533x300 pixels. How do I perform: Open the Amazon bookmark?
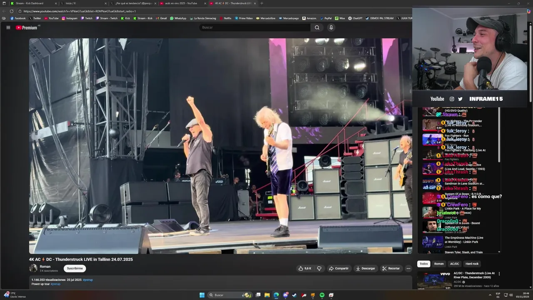coord(309,18)
